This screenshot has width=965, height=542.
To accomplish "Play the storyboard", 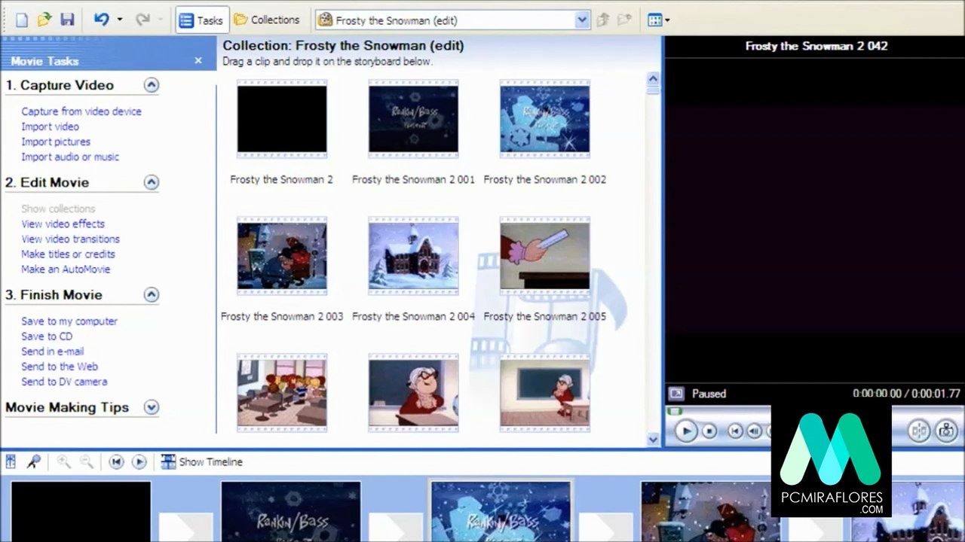I will click(x=139, y=462).
